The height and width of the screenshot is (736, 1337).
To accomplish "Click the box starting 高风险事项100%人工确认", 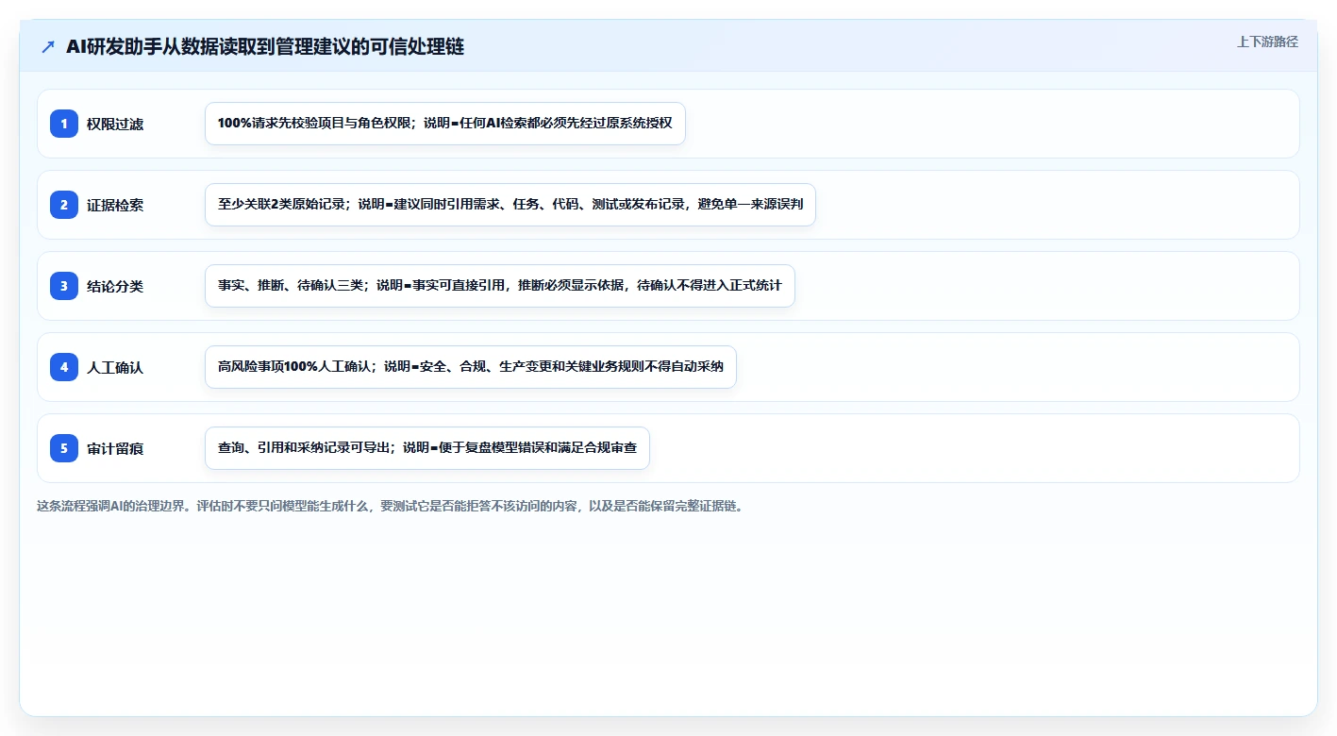I will coord(471,367).
